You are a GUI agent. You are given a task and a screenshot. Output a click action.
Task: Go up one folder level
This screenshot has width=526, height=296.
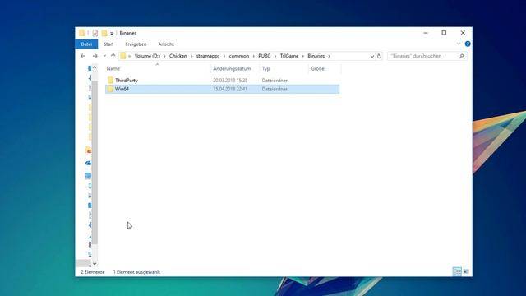click(x=113, y=56)
